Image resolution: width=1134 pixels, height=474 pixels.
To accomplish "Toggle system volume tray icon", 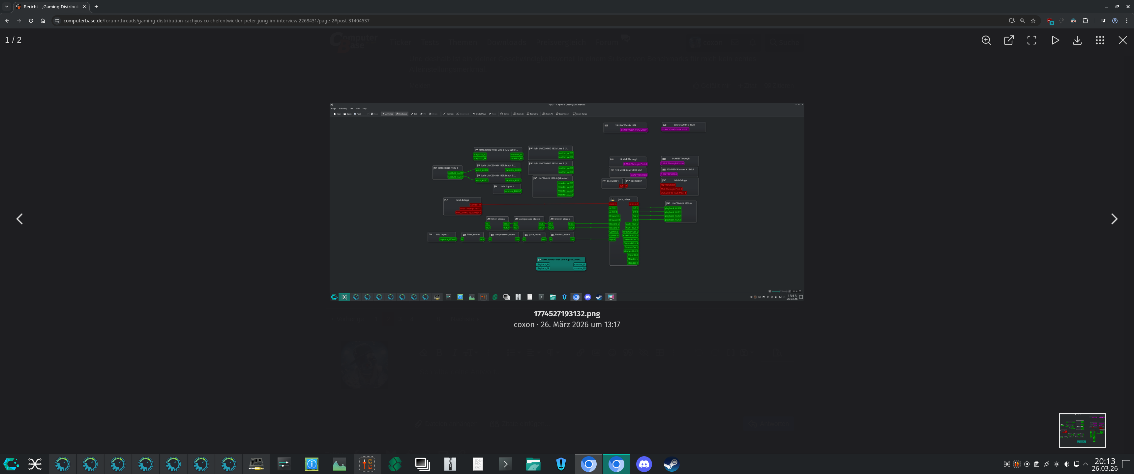I will pos(1066,464).
